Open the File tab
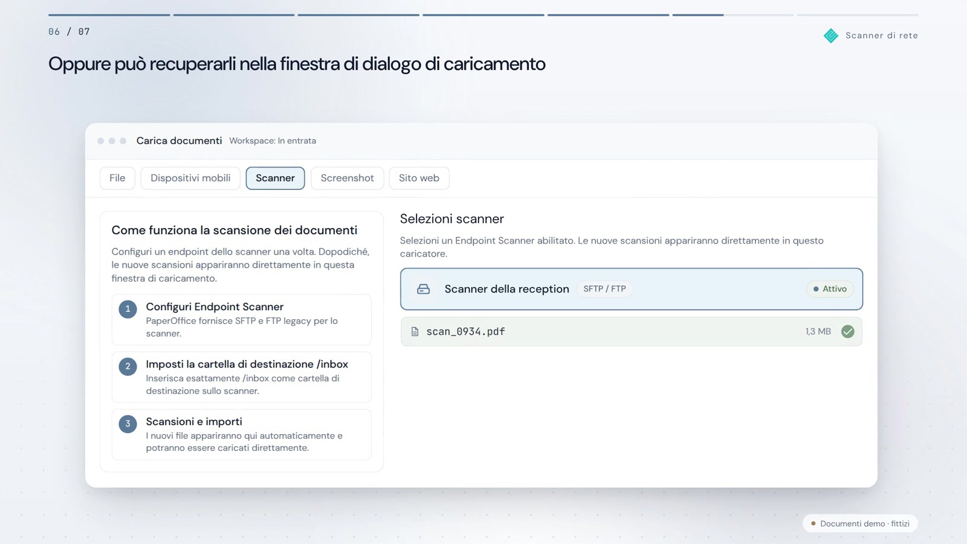Screen dimensions: 967x544 pyautogui.click(x=117, y=178)
